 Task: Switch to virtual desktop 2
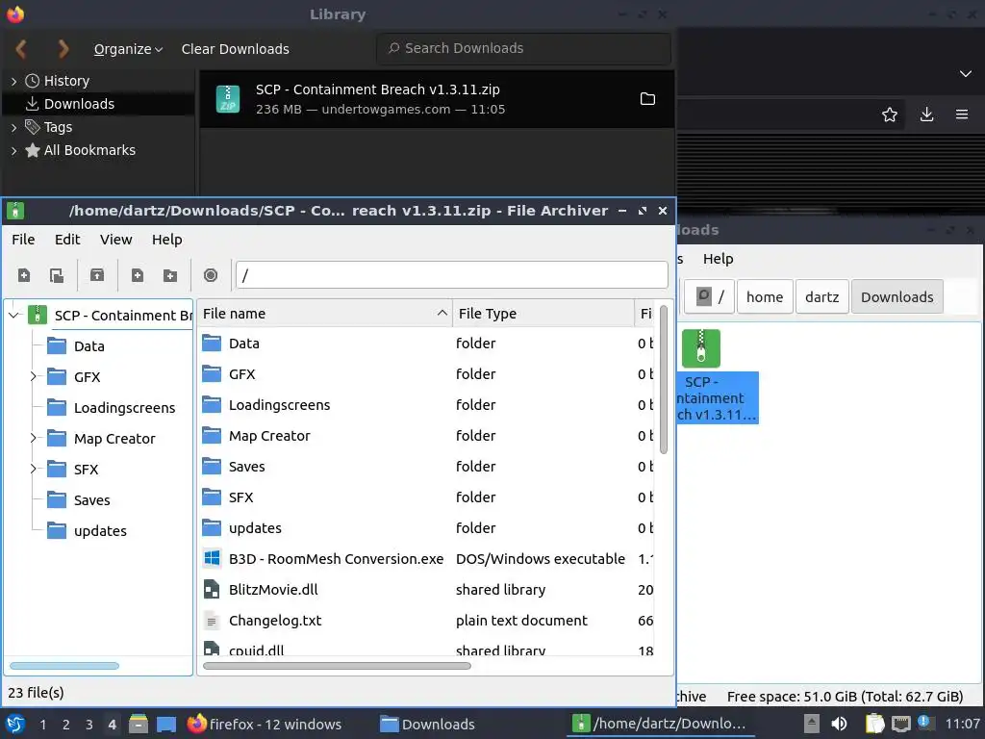[x=66, y=725]
